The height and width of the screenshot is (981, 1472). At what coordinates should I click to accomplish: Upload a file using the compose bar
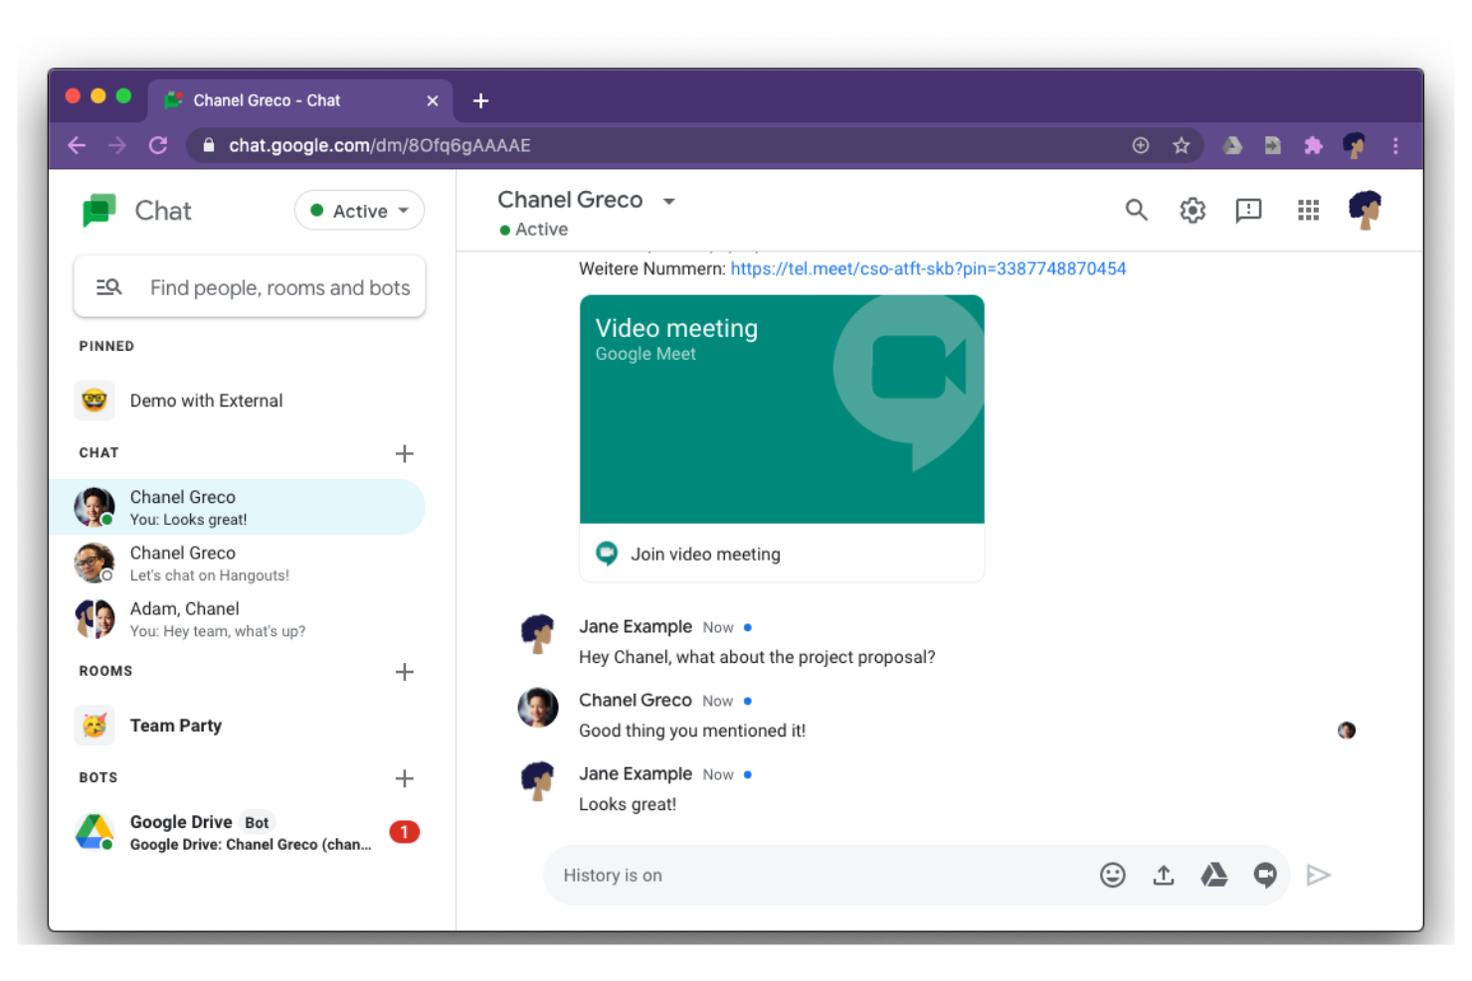(1163, 875)
